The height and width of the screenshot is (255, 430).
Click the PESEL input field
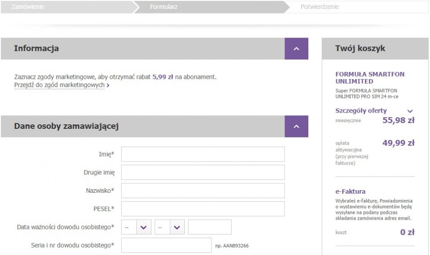[x=202, y=209]
